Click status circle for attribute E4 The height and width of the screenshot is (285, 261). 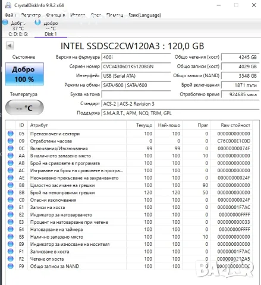click(x=11, y=229)
